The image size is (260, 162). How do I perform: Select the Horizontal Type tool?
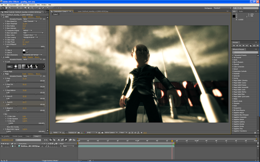(x=32, y=8)
